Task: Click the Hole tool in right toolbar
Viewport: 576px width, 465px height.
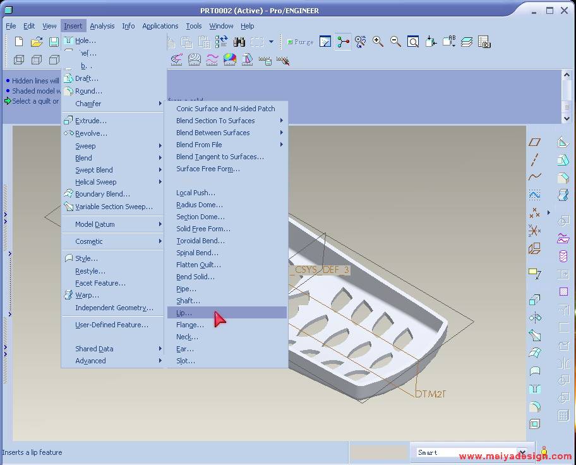Action: (535, 389)
